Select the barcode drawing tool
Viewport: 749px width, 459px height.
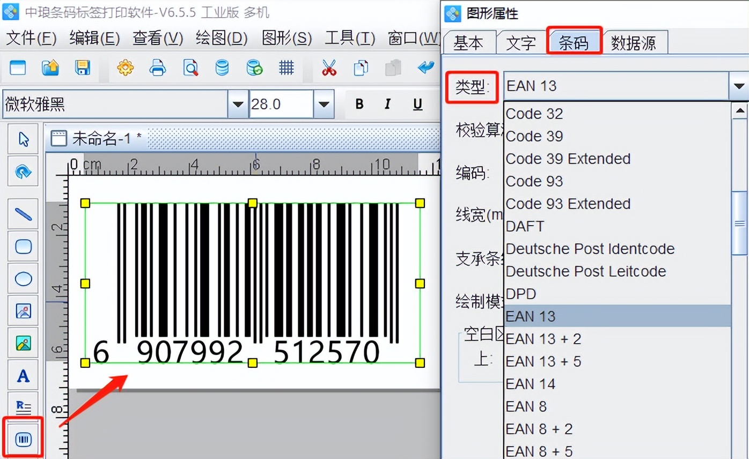pos(23,440)
